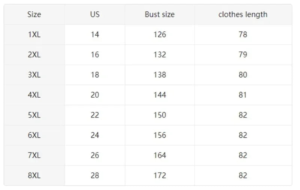Select the Bust size header cell
The height and width of the screenshot is (190, 300).
[x=160, y=15]
